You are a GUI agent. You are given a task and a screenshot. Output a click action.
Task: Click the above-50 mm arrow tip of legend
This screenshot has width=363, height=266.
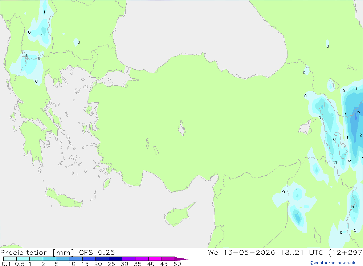click(181, 259)
